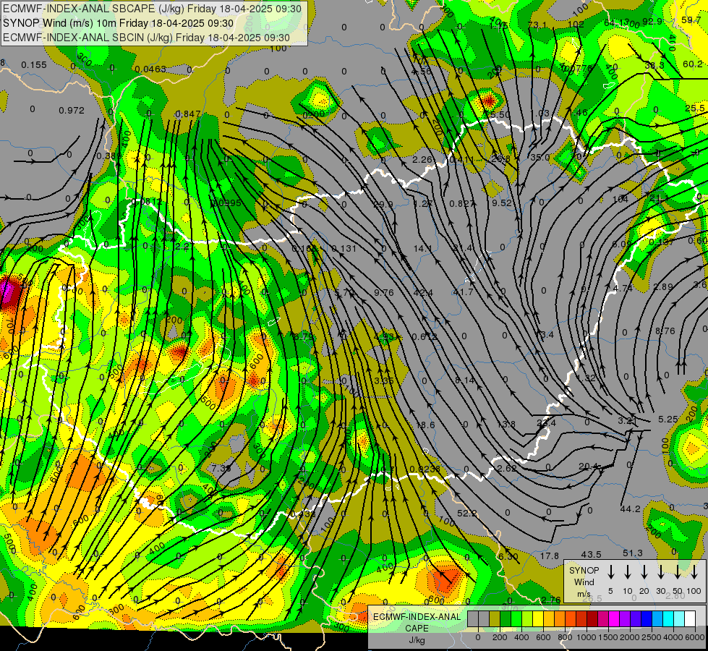Click the map value 0.155
The image size is (708, 651).
pyautogui.click(x=34, y=65)
